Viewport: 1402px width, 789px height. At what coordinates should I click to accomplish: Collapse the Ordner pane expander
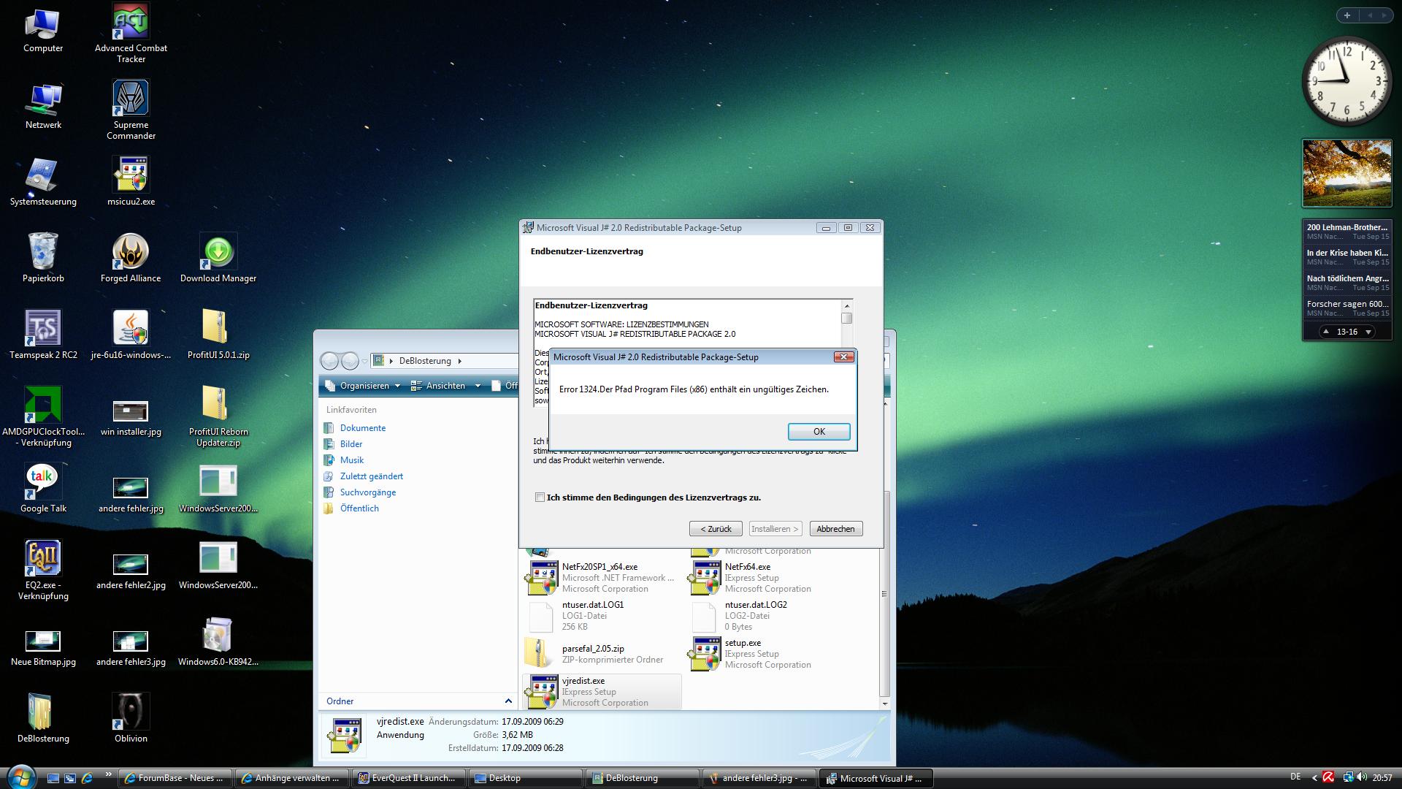508,701
